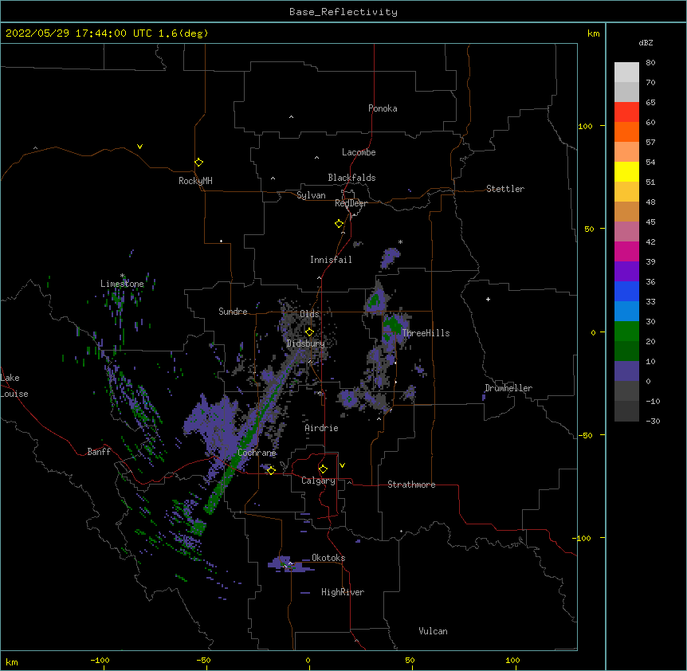Click the yellow v marker northwest of RockyMH
The image size is (687, 671).
[139, 147]
